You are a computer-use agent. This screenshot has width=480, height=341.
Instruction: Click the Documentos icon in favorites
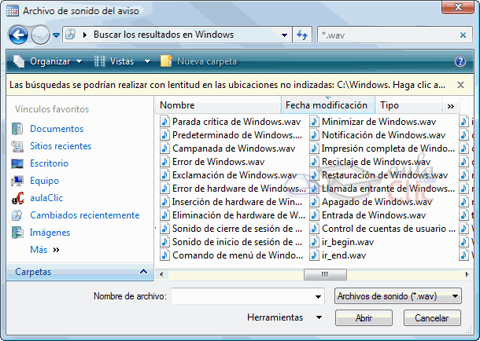pos(17,129)
